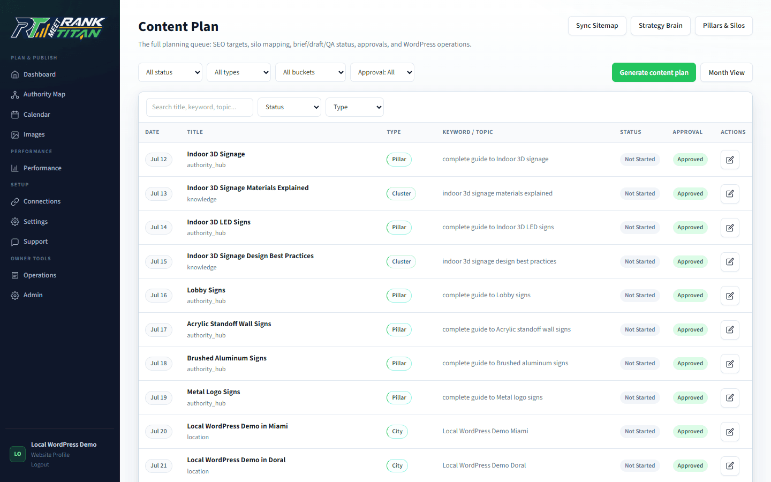This screenshot has height=482, width=771.
Task: Click Not Started status on Jul 14 row
Action: click(640, 228)
